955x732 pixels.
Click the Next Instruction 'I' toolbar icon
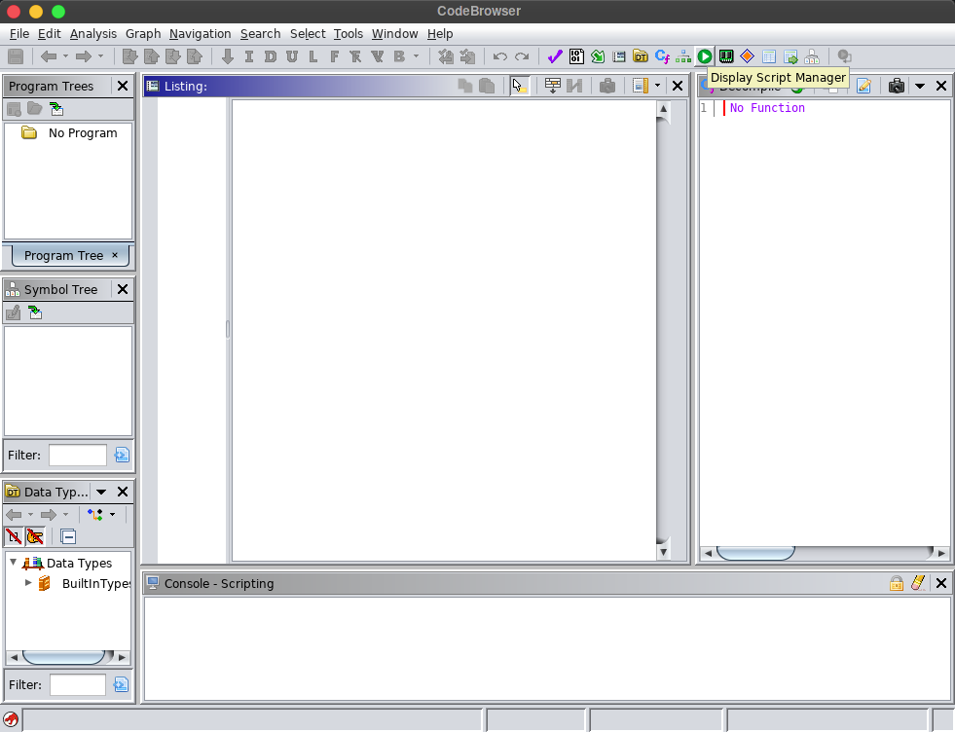coord(249,56)
